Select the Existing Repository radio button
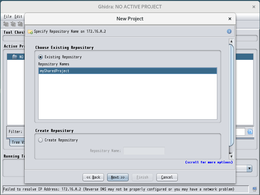This screenshot has width=260, height=195. (40, 57)
